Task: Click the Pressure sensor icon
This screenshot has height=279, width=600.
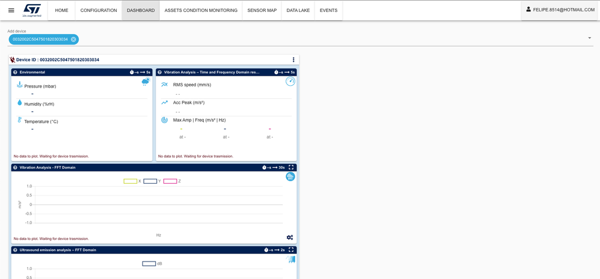Action: (19, 85)
